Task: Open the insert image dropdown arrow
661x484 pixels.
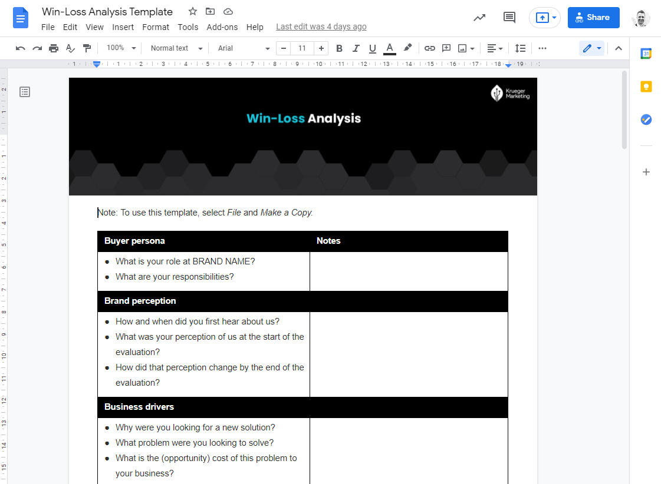Action: tap(472, 49)
